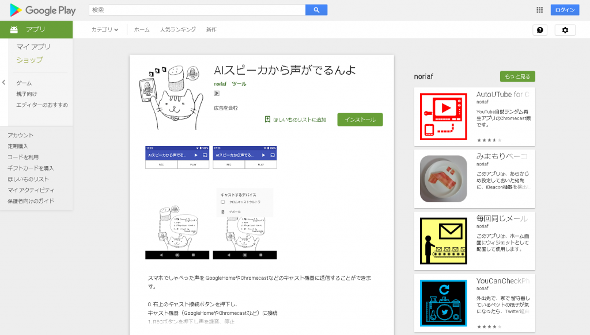Open the 新作 tab
The image size is (590, 335).
[211, 30]
